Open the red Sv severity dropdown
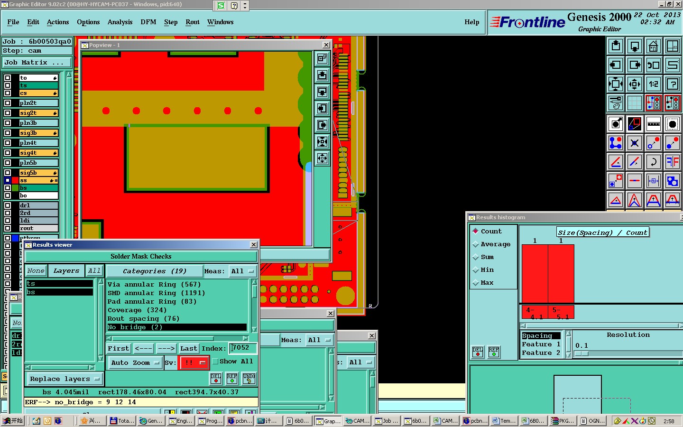This screenshot has width=683, height=427. pos(194,363)
